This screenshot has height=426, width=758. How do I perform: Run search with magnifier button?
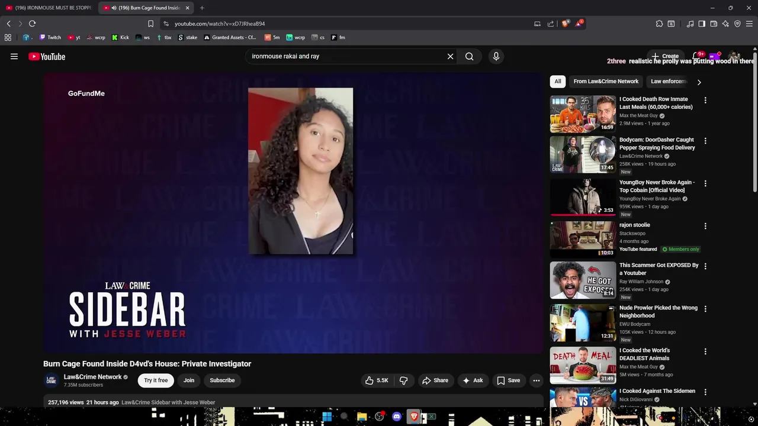469,56
